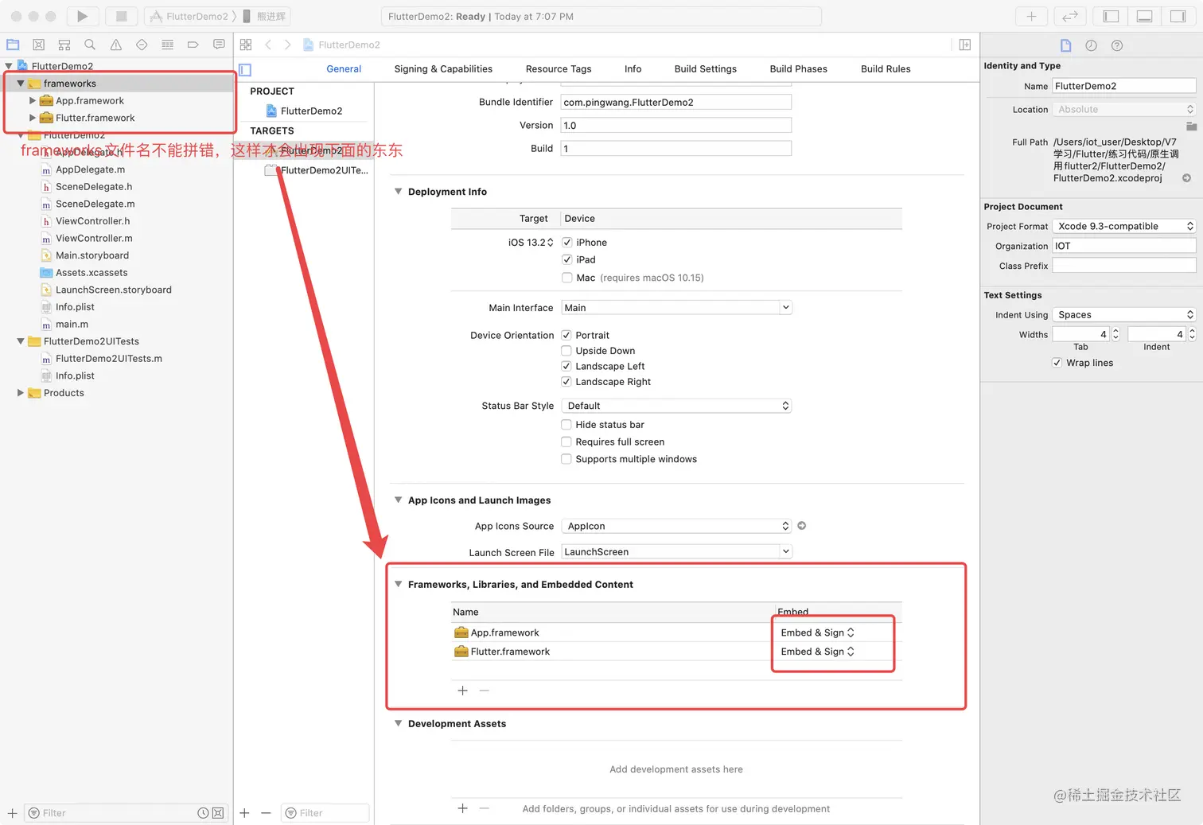This screenshot has width=1203, height=825.
Task: Open the Issue navigator
Action: (116, 45)
